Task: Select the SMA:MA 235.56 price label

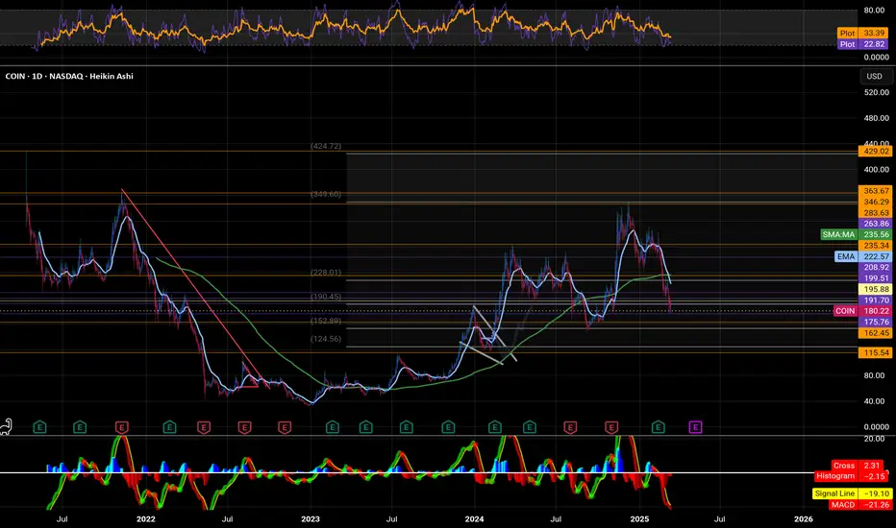Action: (856, 234)
